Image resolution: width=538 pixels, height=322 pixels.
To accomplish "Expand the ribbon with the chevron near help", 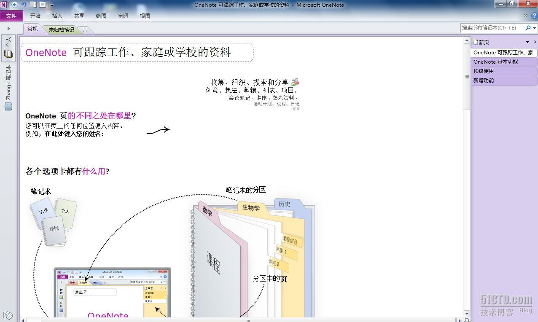I will [525, 16].
